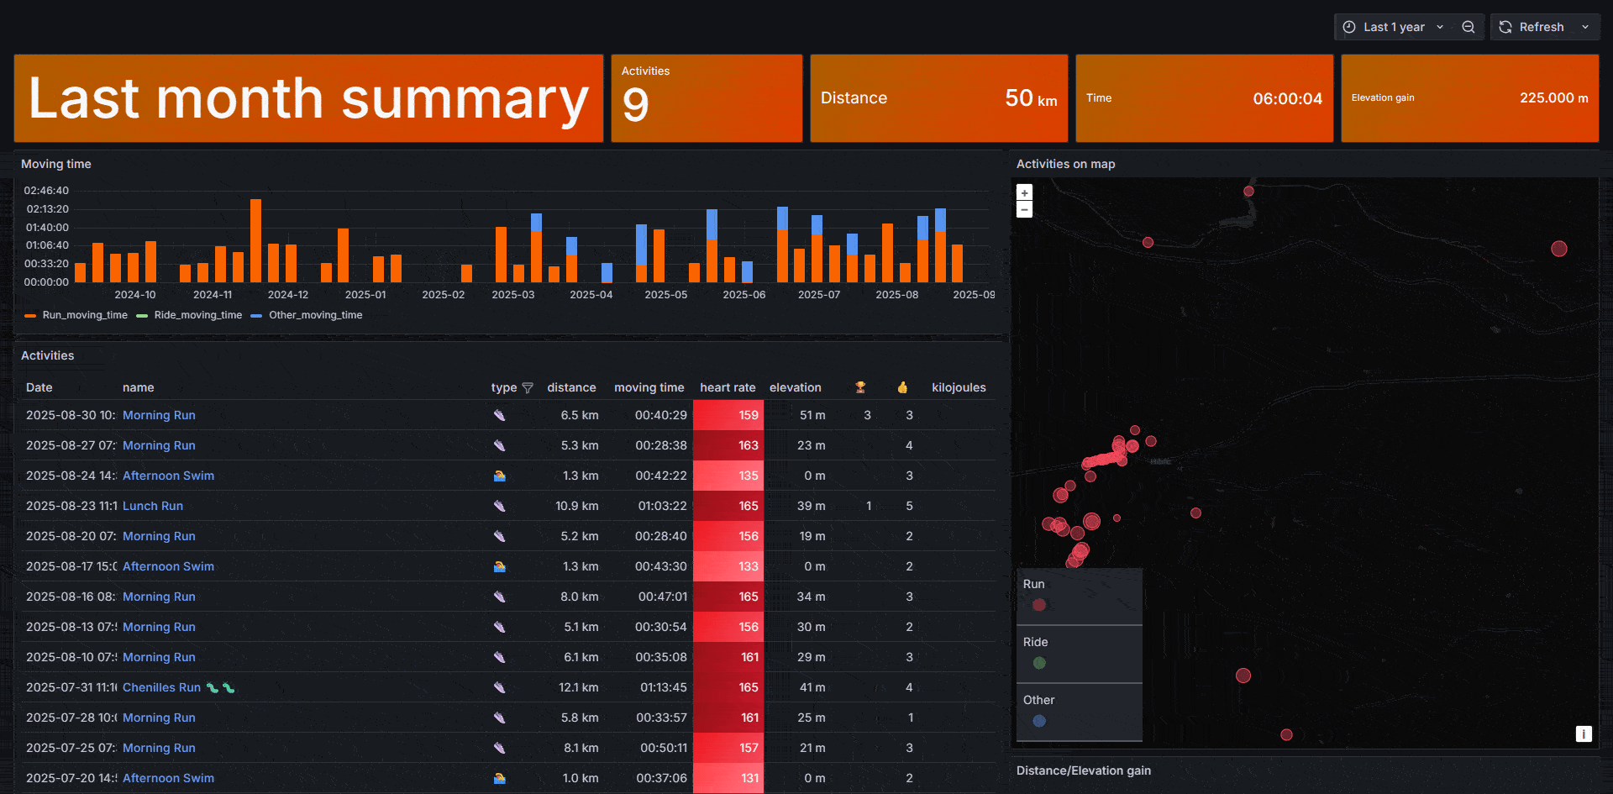This screenshot has width=1613, height=794.
Task: Click the run shoe icon for 2025-08-20 row
Action: (x=499, y=536)
